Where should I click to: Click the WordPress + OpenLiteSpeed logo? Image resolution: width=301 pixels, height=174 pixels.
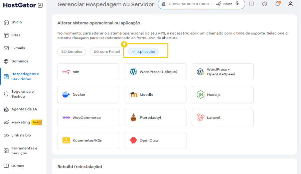coord(200,72)
